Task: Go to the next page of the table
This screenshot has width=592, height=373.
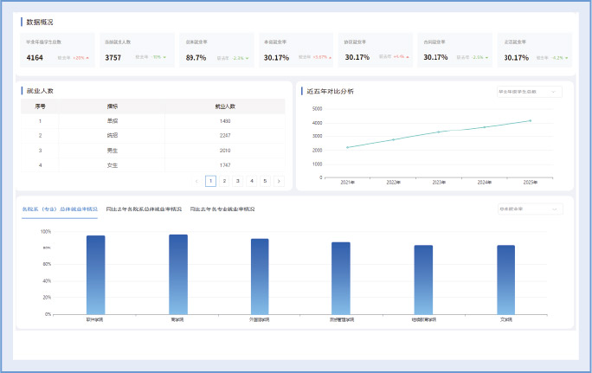Action: pos(279,181)
